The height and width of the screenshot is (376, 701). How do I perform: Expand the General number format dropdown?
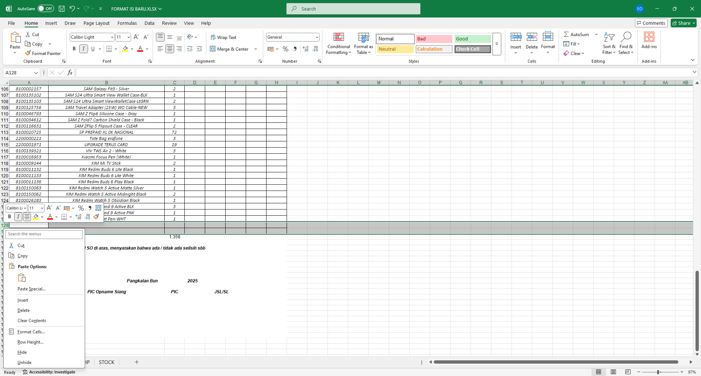click(317, 37)
